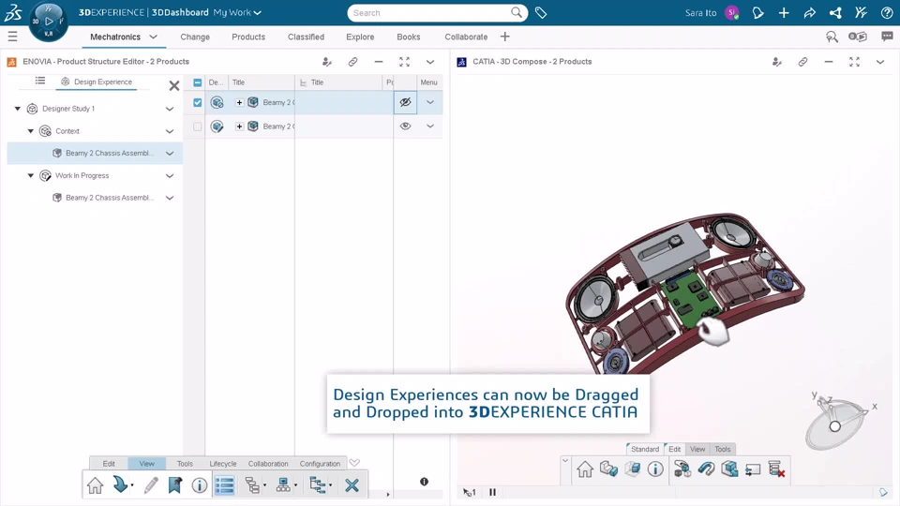
Task: Open the My Work dashboard dropdown
Action: (x=237, y=12)
